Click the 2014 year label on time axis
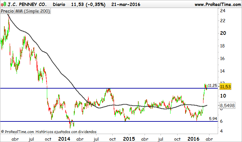Image resolution: width=242 pixels, height=142 pixels. 64,139
